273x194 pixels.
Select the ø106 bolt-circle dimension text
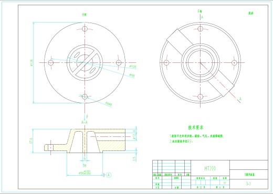click(x=133, y=67)
